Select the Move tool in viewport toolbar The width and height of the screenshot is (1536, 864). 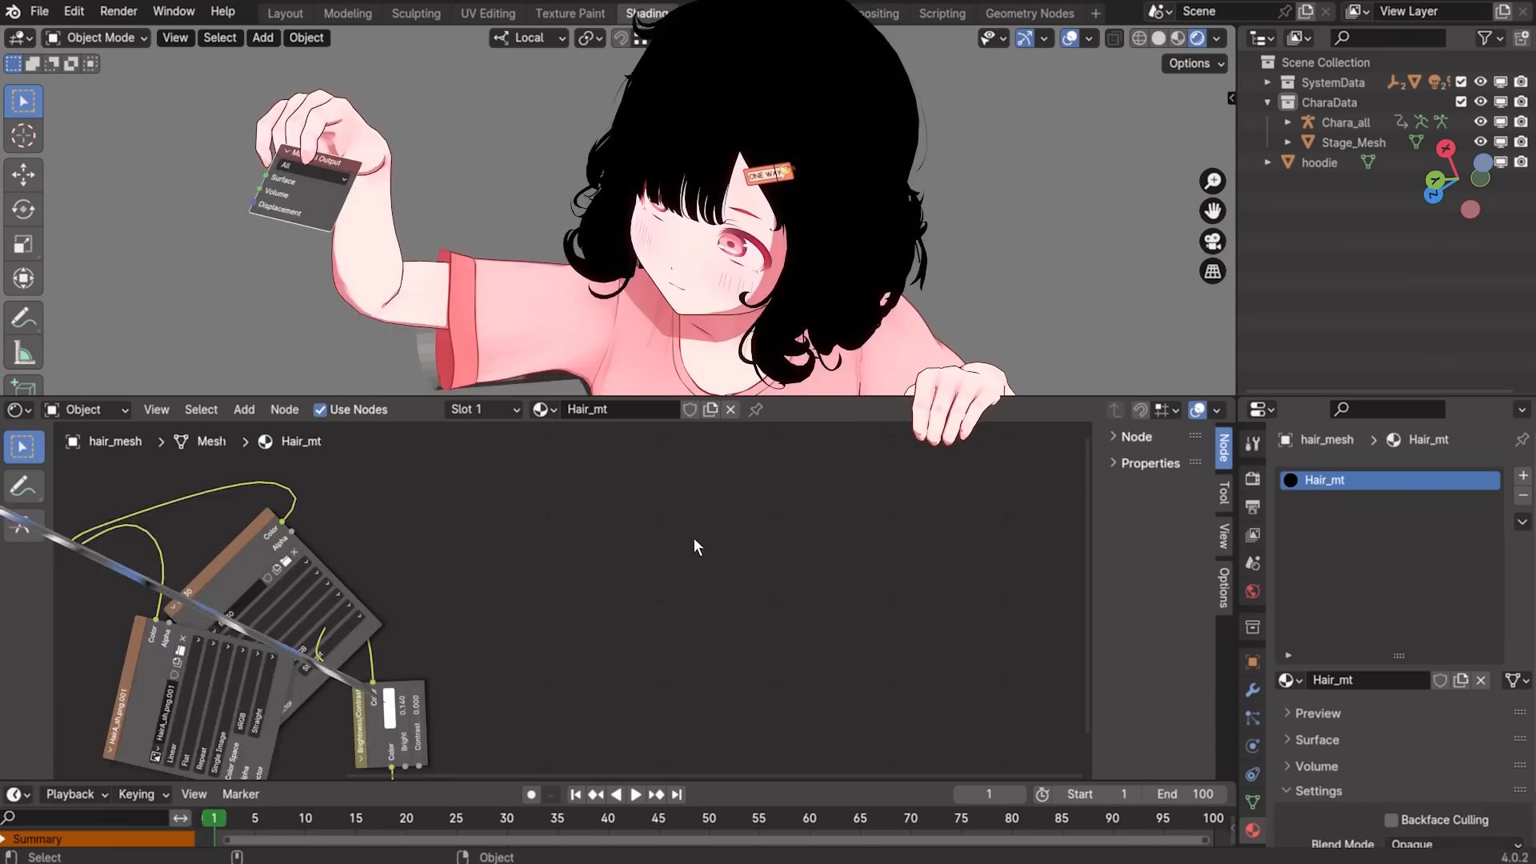23,174
